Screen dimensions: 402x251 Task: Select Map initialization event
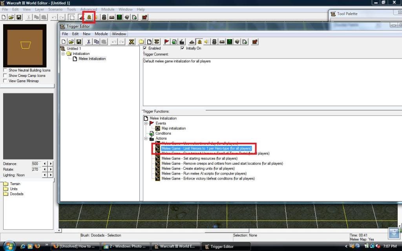174,128
